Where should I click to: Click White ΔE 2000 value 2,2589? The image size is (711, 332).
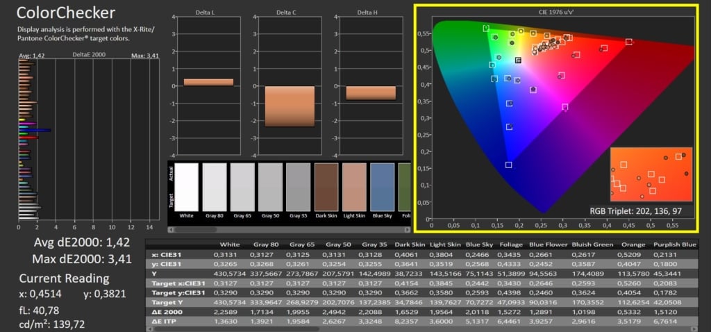[x=225, y=312]
